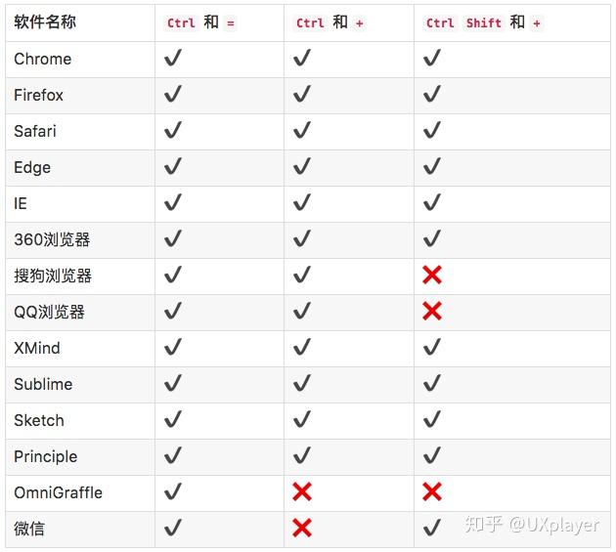
Task: Select the Chrome row name
Action: pos(42,59)
